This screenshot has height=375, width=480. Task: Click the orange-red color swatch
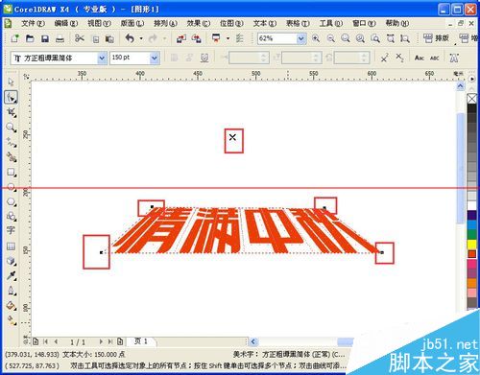472,254
